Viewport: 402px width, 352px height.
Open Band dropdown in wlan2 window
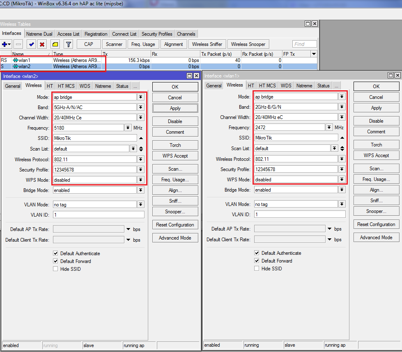pos(141,107)
